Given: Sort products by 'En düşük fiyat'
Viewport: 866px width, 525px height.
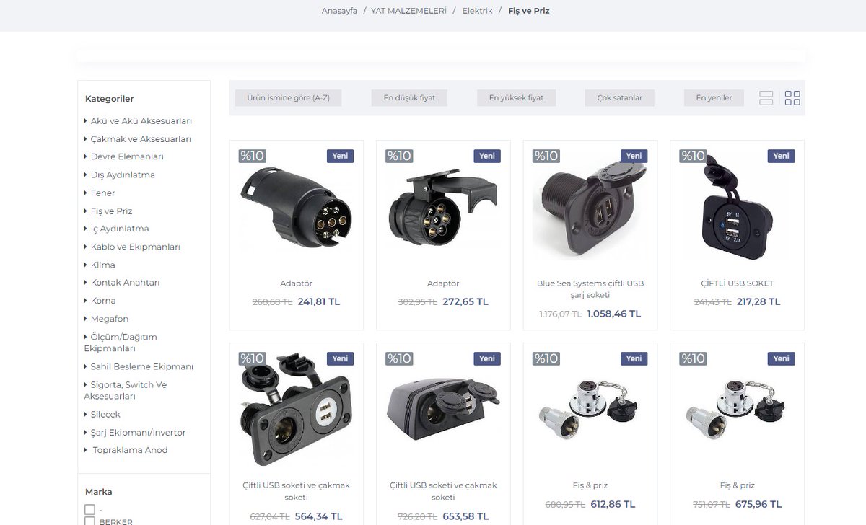Looking at the screenshot, I should pyautogui.click(x=409, y=98).
